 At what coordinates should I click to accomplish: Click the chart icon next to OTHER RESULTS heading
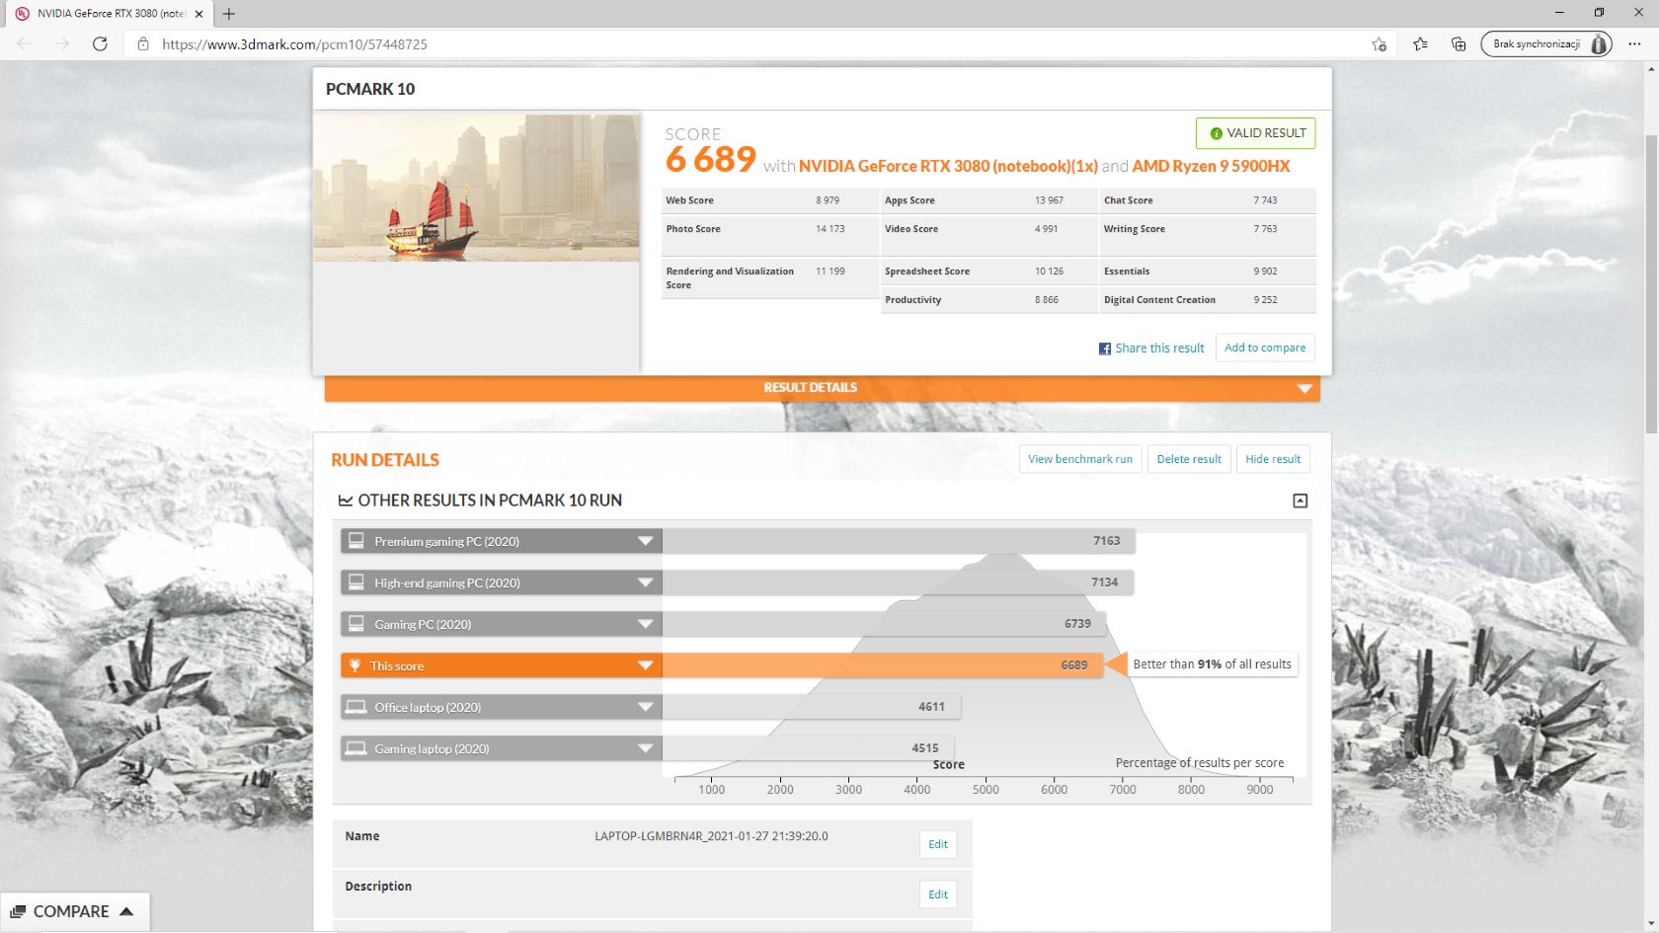coord(347,501)
